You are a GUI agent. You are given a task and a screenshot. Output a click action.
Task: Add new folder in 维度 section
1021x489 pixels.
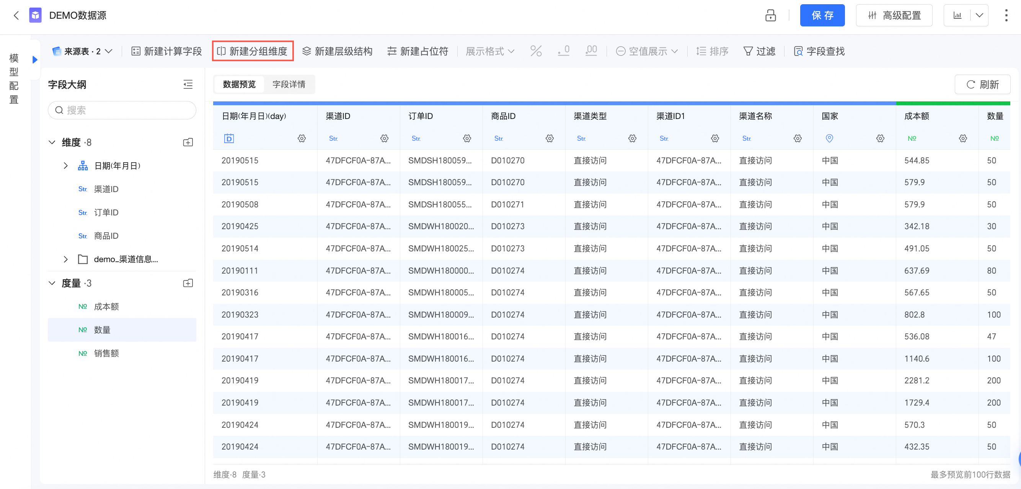188,142
